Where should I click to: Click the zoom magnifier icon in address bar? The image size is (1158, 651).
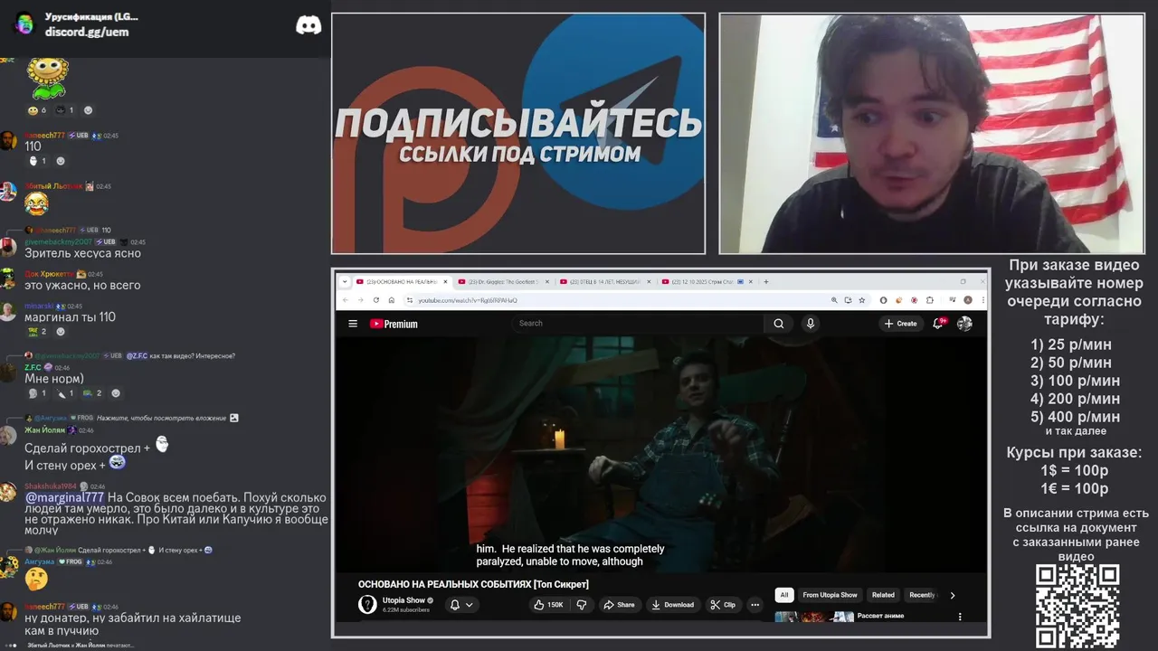[834, 300]
